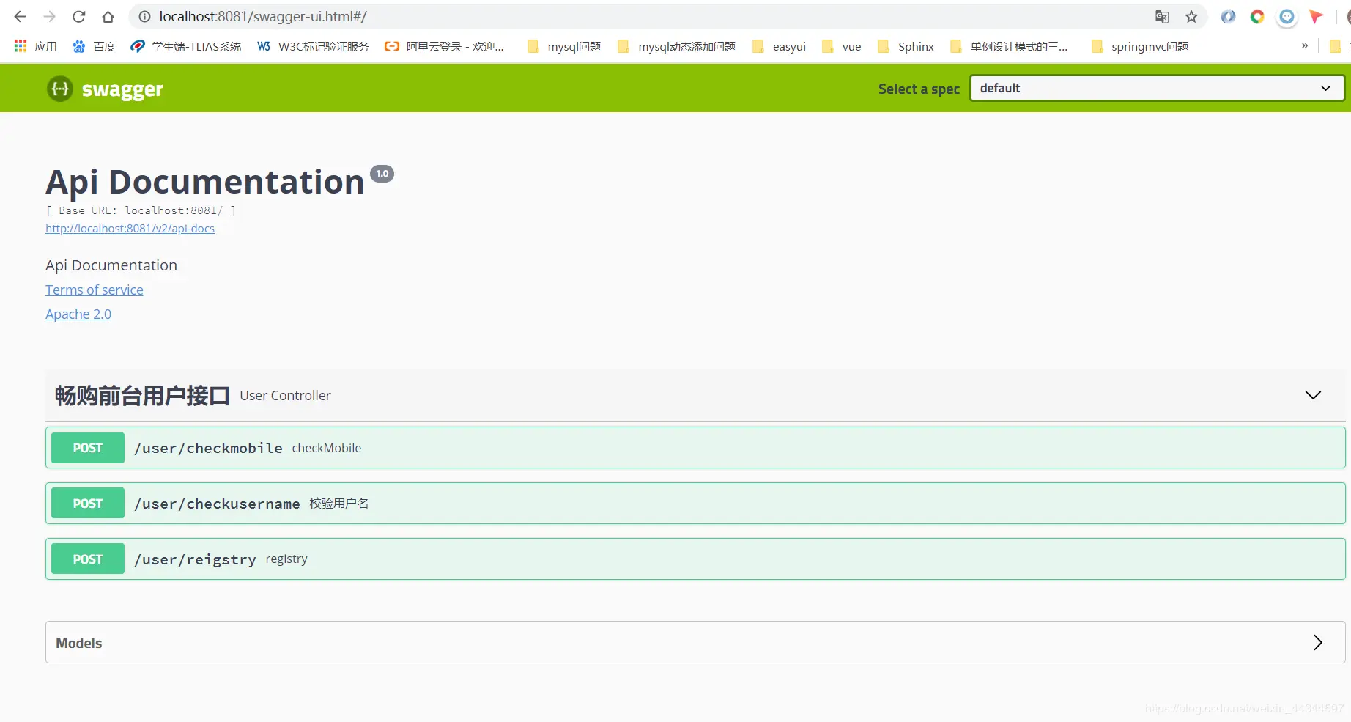The width and height of the screenshot is (1351, 722).
Task: Open the 阿里云登录 bookmark
Action: (445, 46)
